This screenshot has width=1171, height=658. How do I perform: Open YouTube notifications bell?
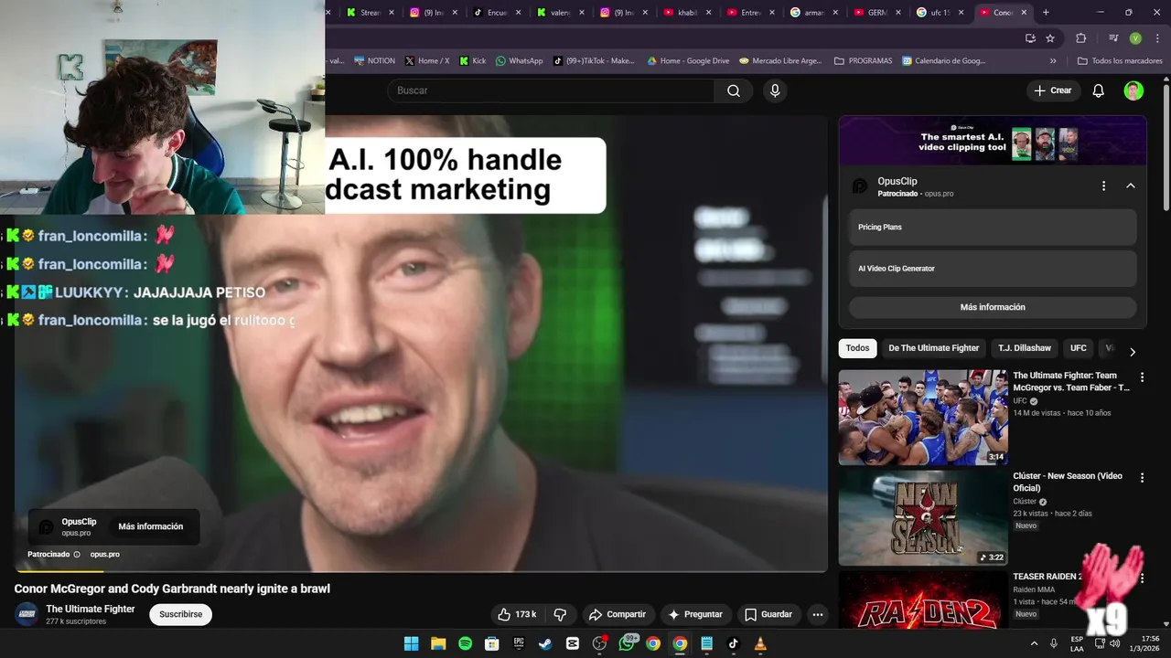[x=1098, y=90]
